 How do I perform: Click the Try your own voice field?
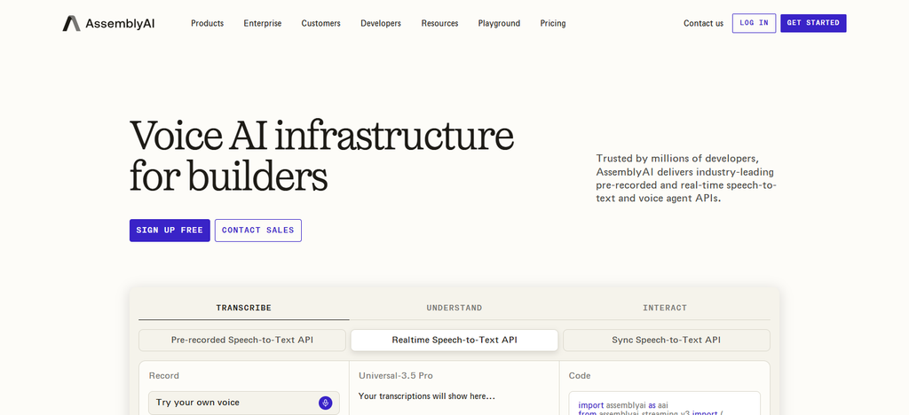[243, 403]
